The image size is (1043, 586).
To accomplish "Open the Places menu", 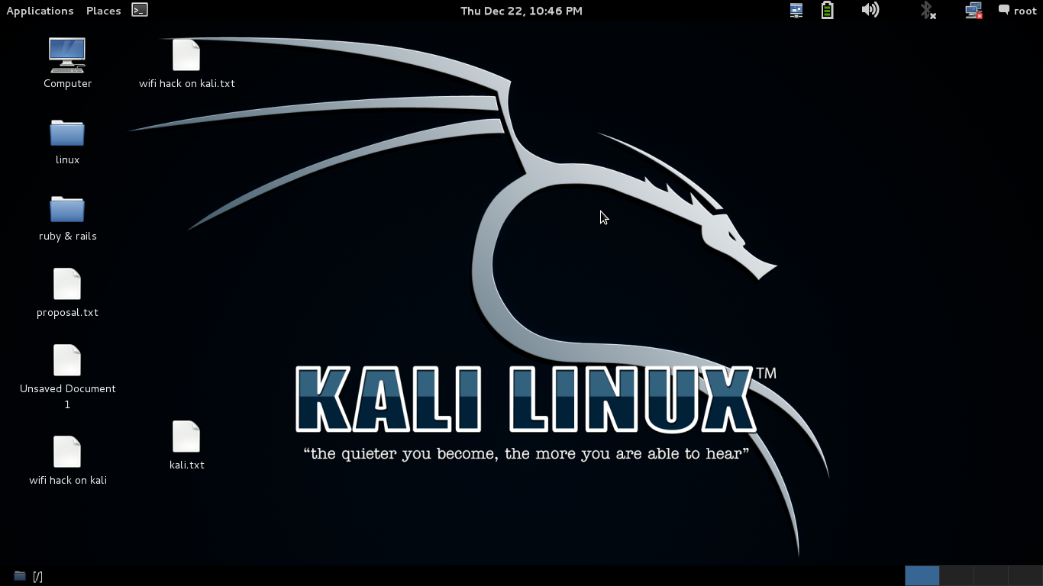I will click(x=103, y=11).
